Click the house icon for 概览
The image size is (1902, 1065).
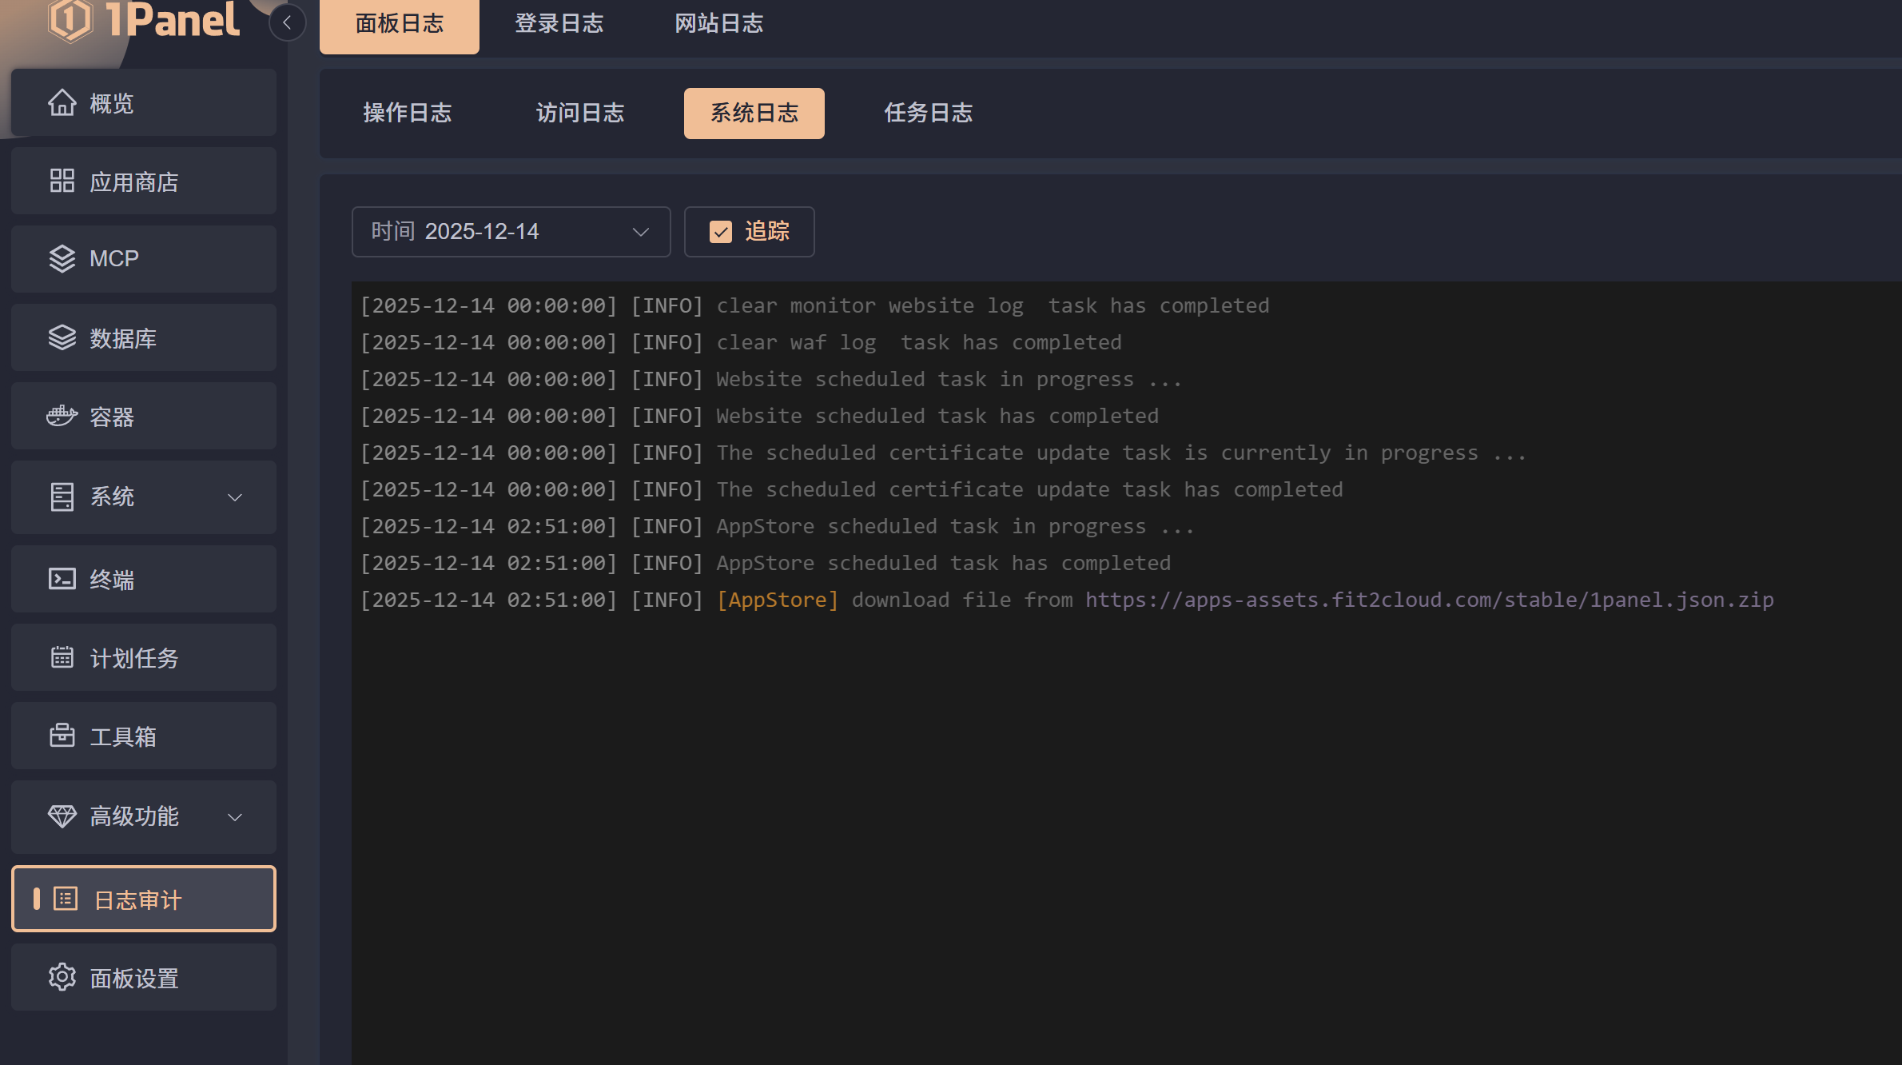[x=62, y=103]
